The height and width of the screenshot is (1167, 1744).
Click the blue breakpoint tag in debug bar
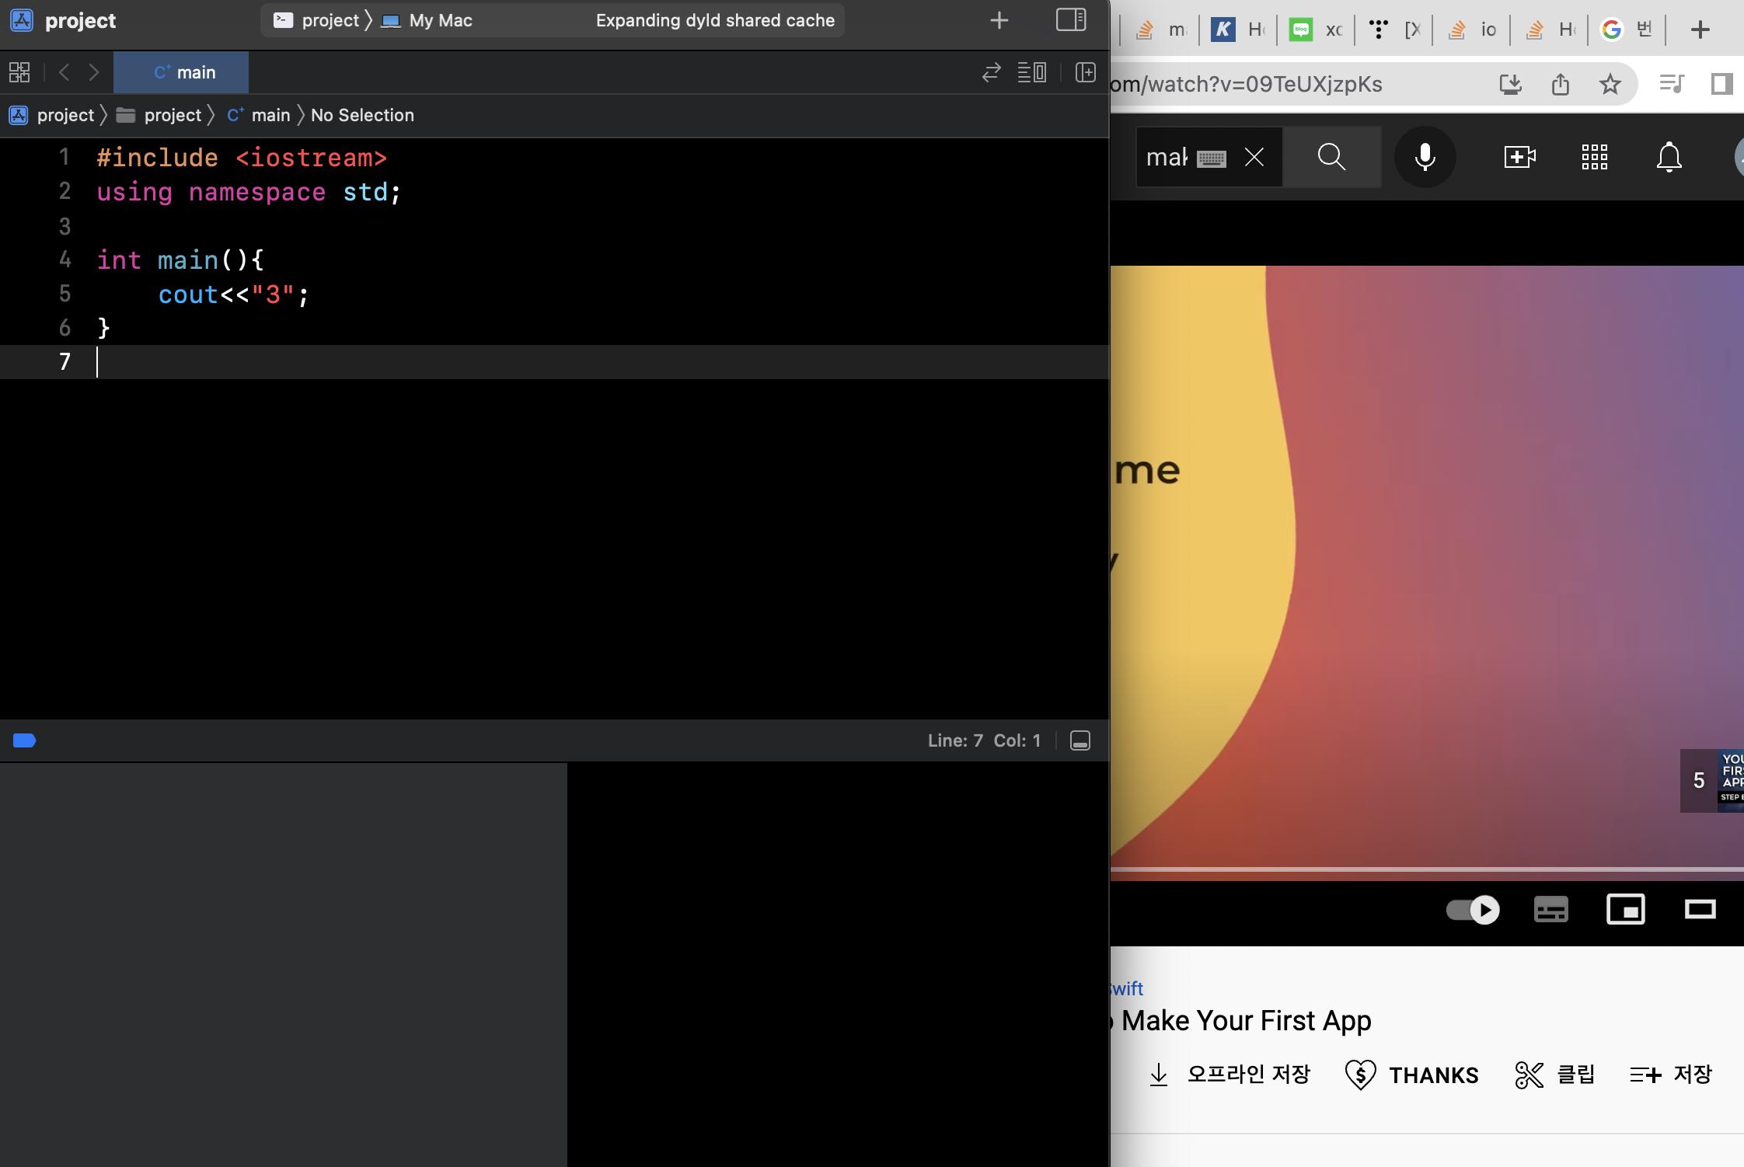(25, 740)
